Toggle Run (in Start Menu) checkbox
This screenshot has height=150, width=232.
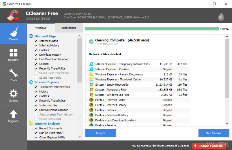(36, 133)
